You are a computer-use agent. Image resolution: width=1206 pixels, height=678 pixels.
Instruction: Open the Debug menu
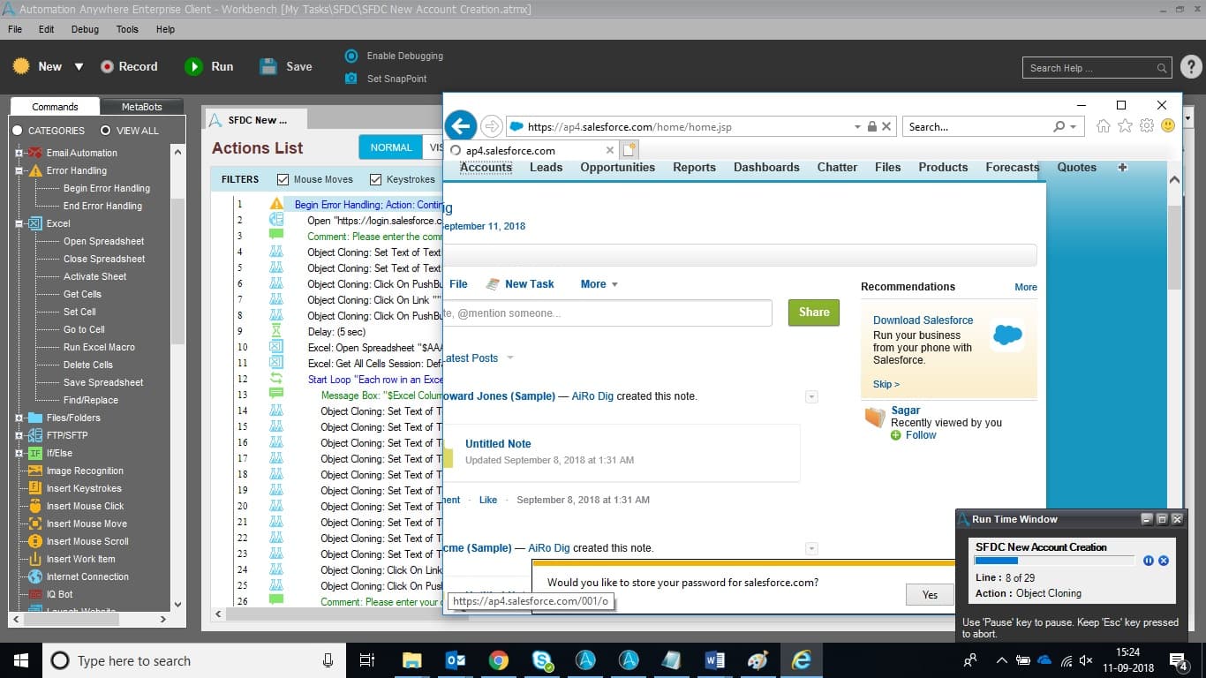[x=85, y=29]
